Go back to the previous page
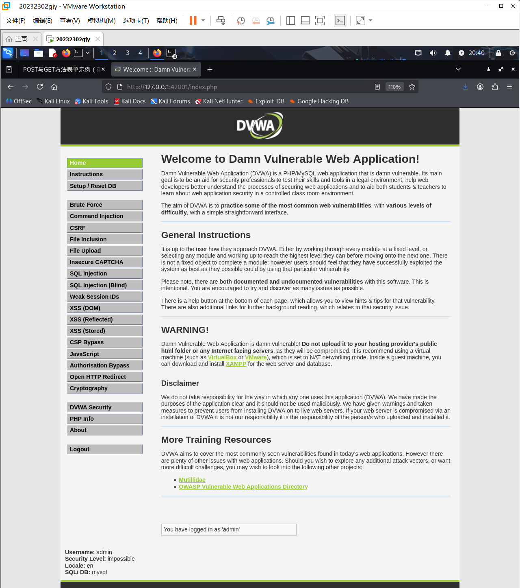520x588 pixels. click(x=11, y=87)
